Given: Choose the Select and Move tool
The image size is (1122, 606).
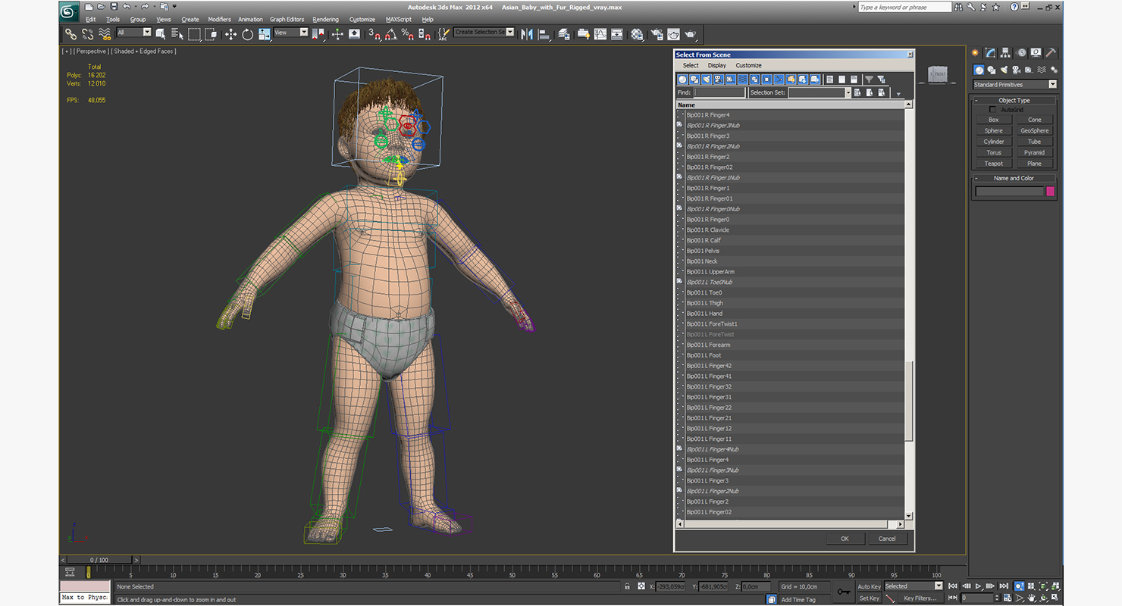Looking at the screenshot, I should pos(230,34).
